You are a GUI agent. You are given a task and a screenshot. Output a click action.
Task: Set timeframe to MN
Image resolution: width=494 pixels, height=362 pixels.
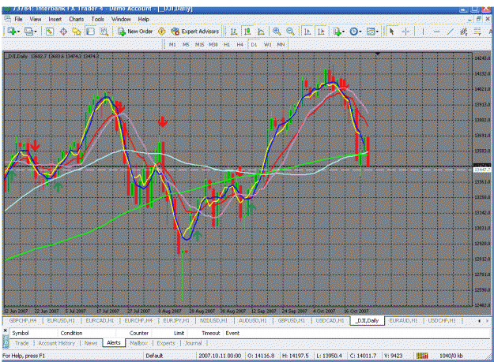pyautogui.click(x=281, y=45)
